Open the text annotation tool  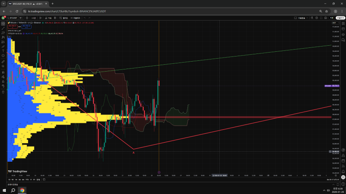[3, 50]
